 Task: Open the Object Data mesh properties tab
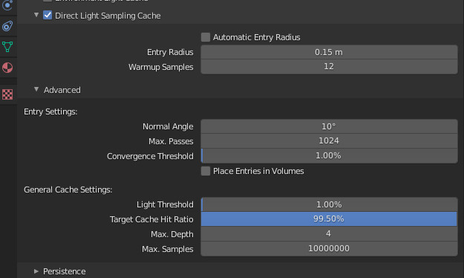point(7,47)
